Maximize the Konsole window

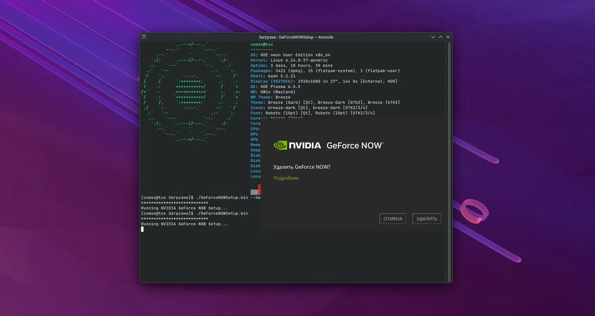[x=440, y=37]
